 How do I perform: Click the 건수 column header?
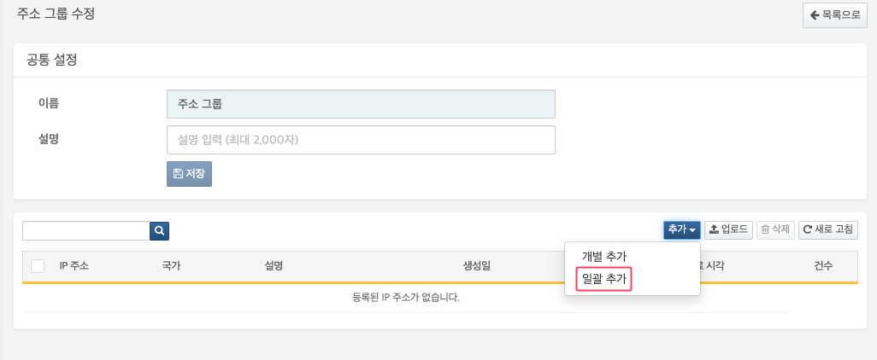tap(823, 266)
